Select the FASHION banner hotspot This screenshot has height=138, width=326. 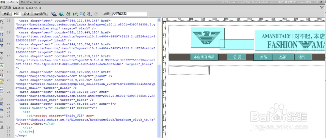tap(290, 40)
